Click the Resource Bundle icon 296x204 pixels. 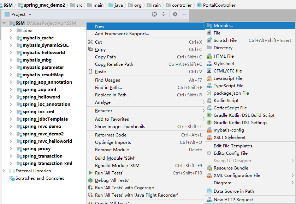[x=209, y=168]
